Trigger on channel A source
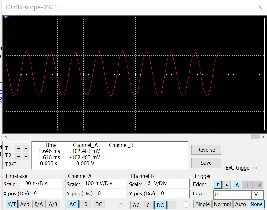This screenshot has width=267, height=210. (237, 185)
